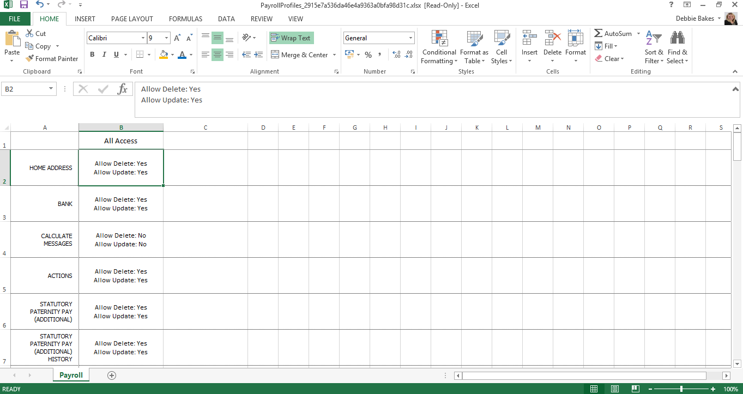743x394 pixels.
Task: Open the Clear dropdown
Action: click(609, 59)
